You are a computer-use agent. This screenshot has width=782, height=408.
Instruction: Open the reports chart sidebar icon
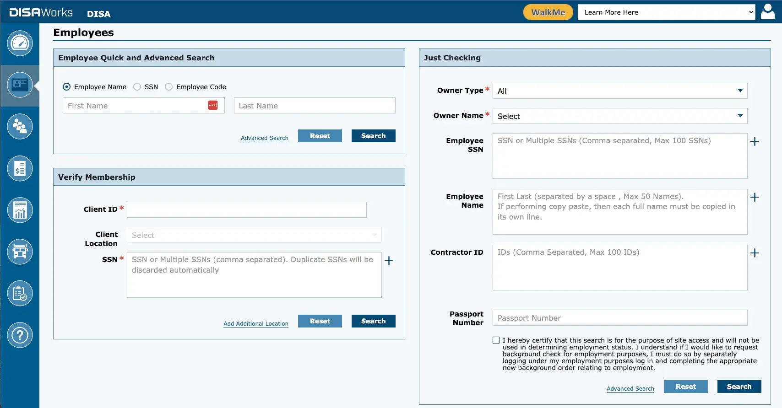tap(20, 210)
